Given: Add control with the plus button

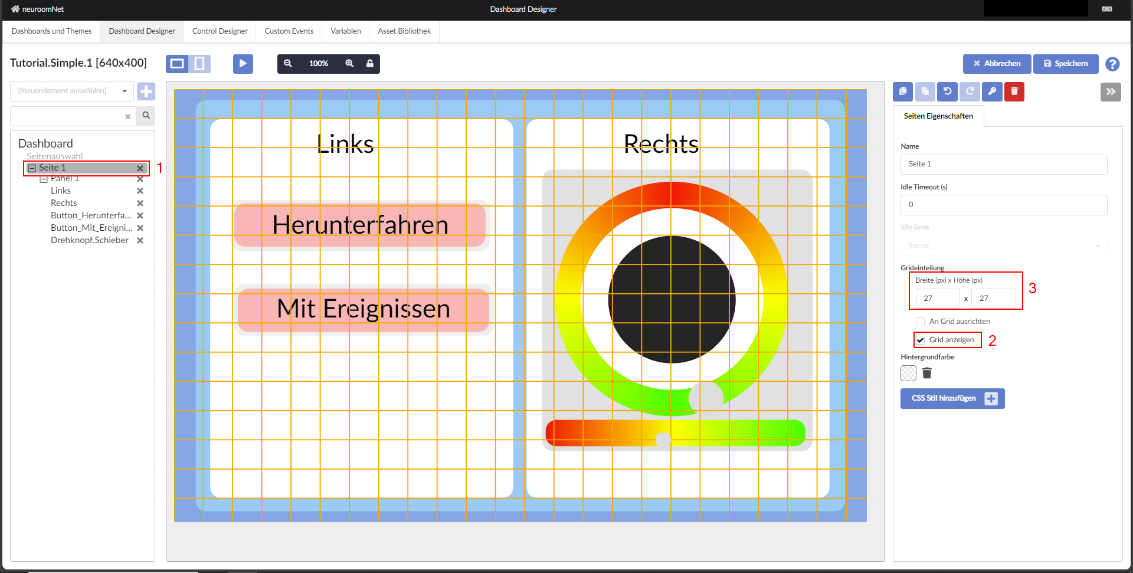Looking at the screenshot, I should [x=146, y=91].
